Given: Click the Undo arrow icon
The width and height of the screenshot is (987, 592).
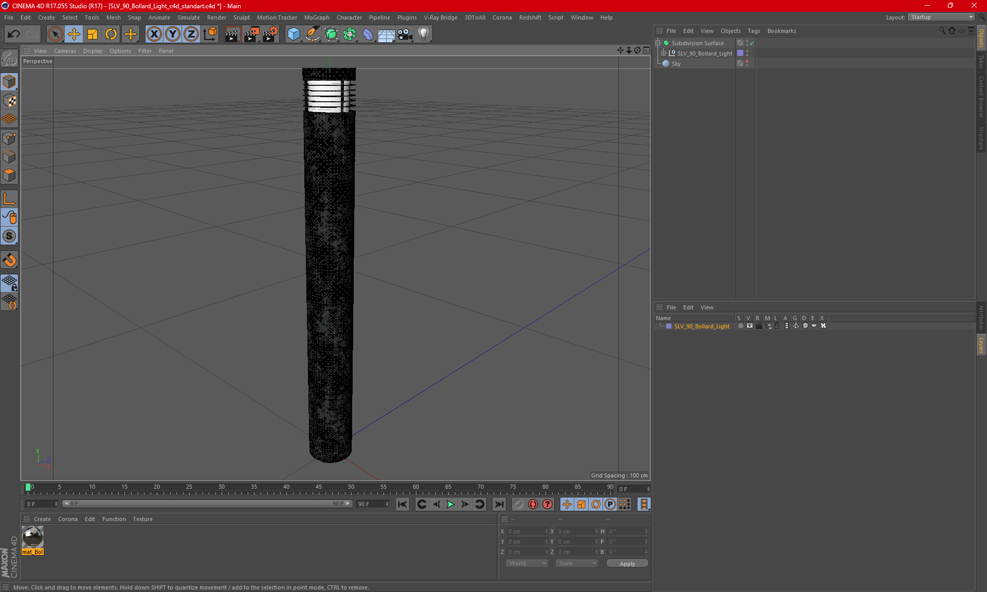Looking at the screenshot, I should click(x=14, y=34).
